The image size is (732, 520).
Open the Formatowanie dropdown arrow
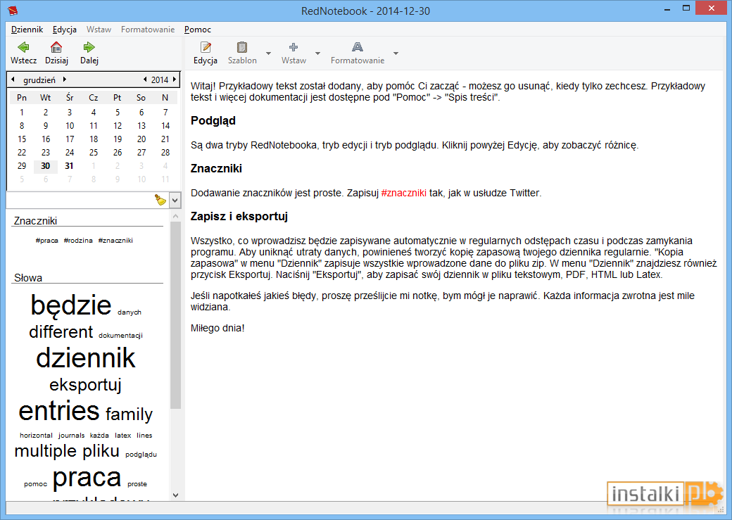tap(396, 53)
